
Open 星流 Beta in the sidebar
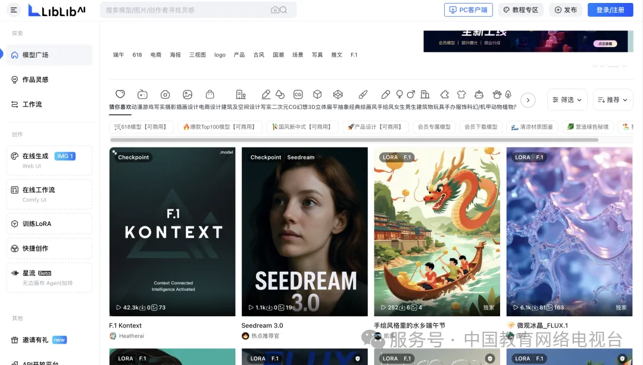tap(49, 278)
